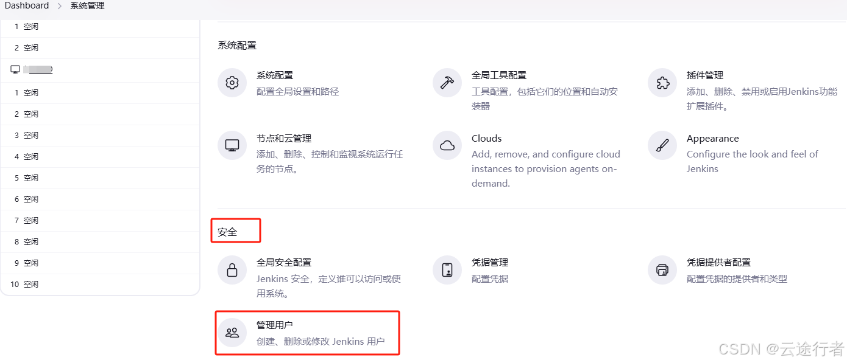Open 节点和云管理 page
Image resolution: width=847 pixels, height=363 pixels.
(284, 139)
